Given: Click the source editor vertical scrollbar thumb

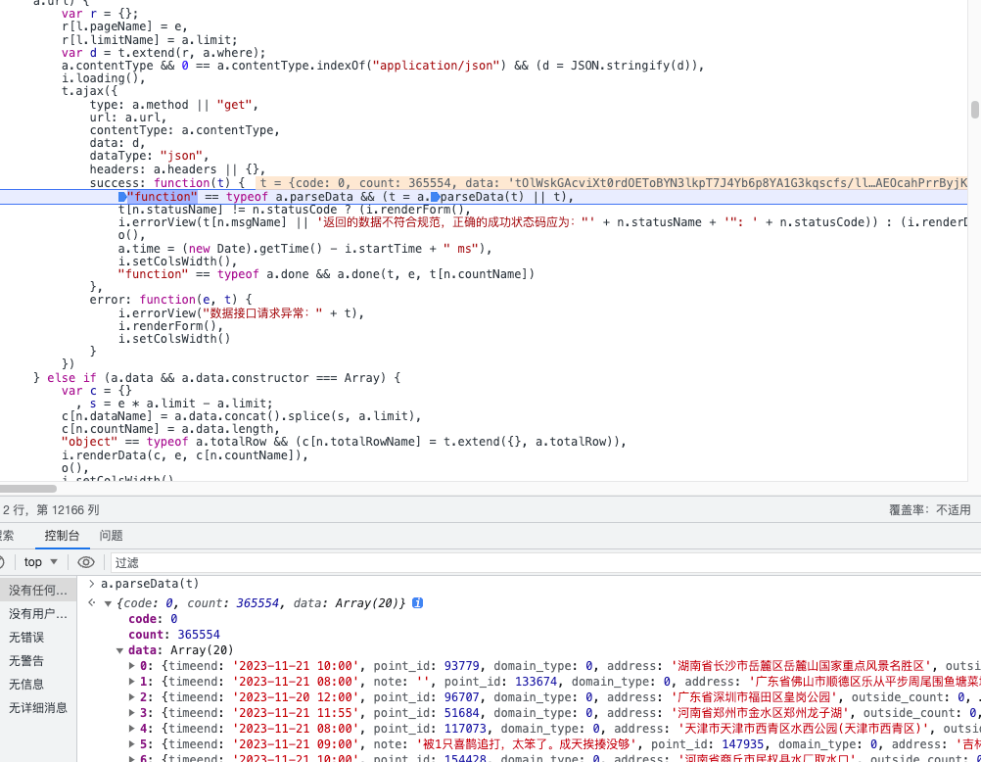Looking at the screenshot, I should pos(974,109).
